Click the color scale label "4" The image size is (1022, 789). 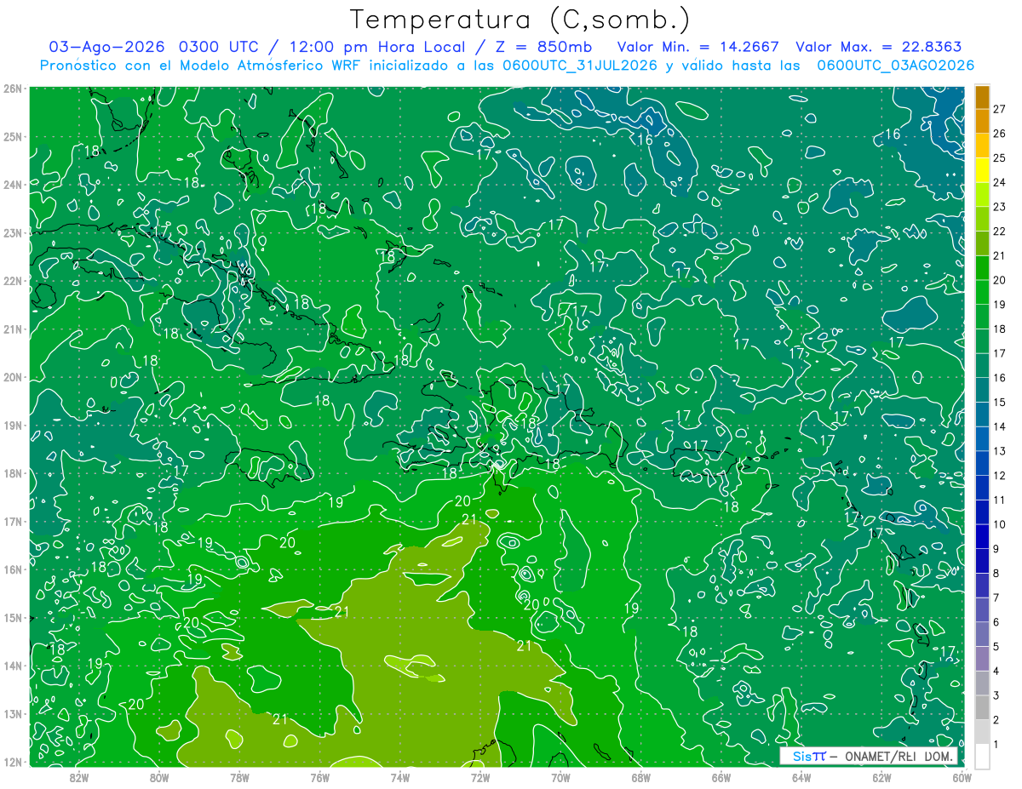point(996,671)
